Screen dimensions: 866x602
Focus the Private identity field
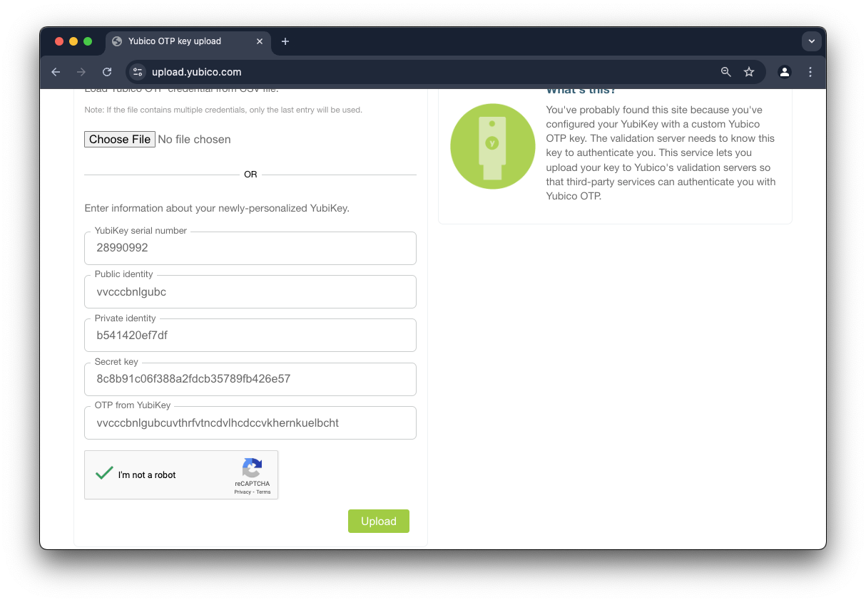250,335
